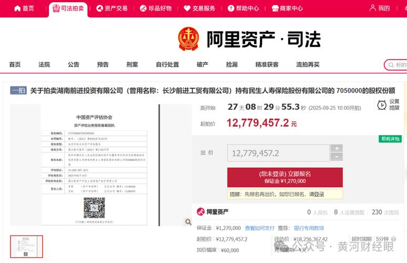This screenshot has width=407, height=263.
Task: Open 查看如何支付 link
Action: [x=260, y=228]
